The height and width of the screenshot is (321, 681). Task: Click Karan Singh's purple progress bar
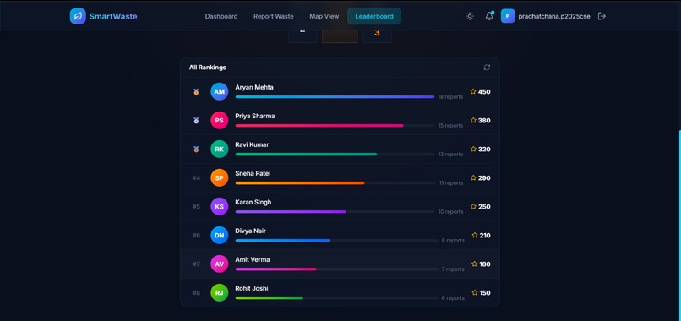tap(335, 211)
